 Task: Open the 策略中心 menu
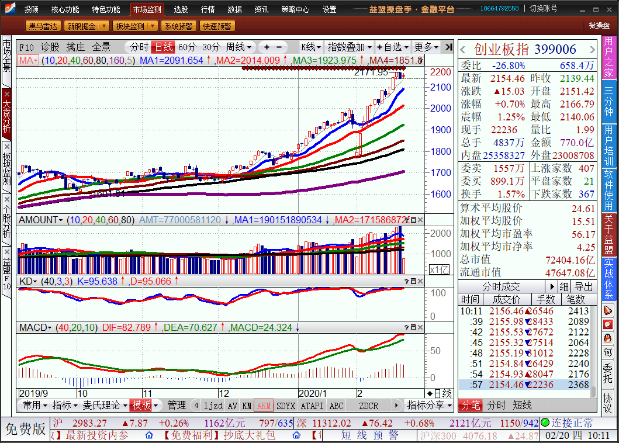(295, 9)
